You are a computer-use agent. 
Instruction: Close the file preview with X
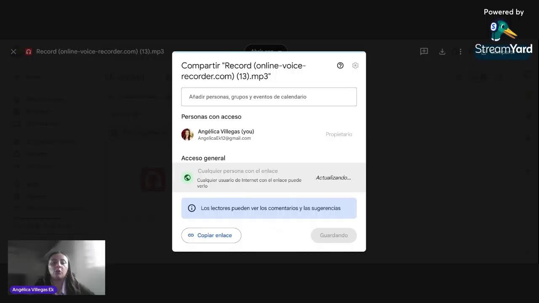point(13,51)
